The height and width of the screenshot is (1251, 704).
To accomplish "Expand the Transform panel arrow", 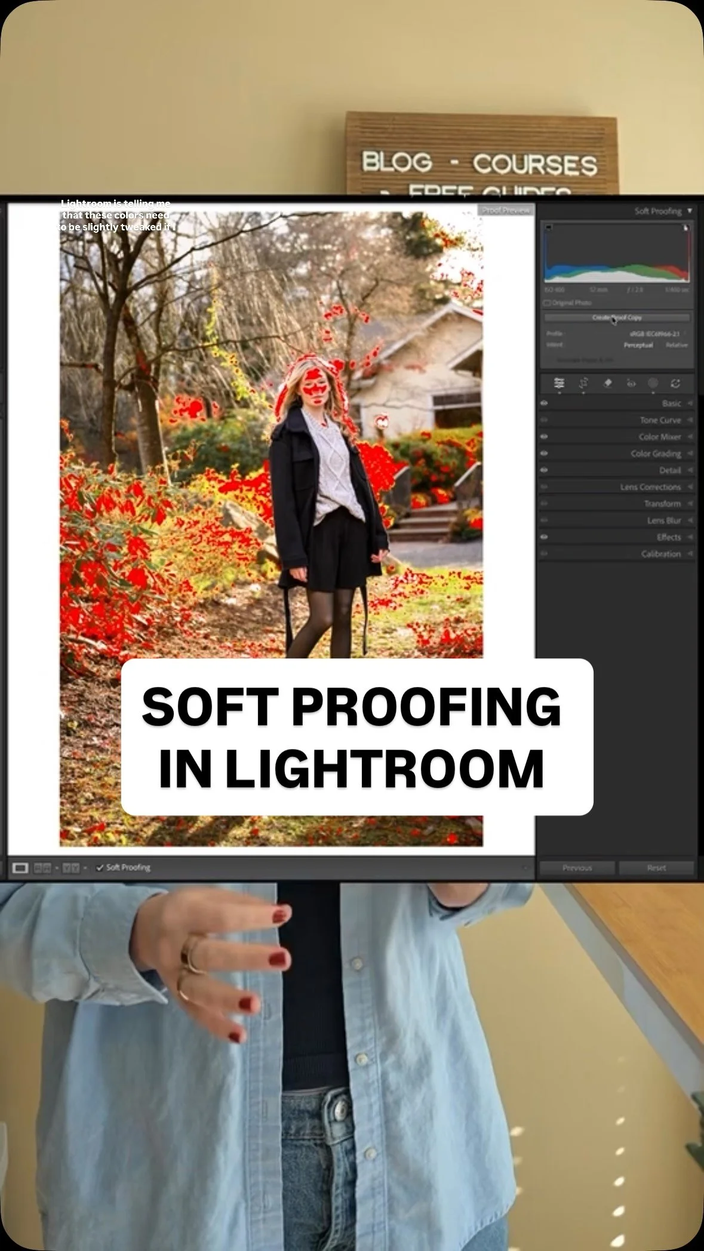I will coord(690,504).
